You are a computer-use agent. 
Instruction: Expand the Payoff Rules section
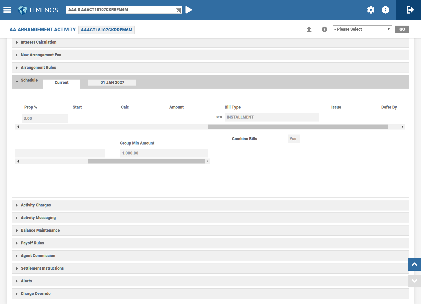point(32,243)
